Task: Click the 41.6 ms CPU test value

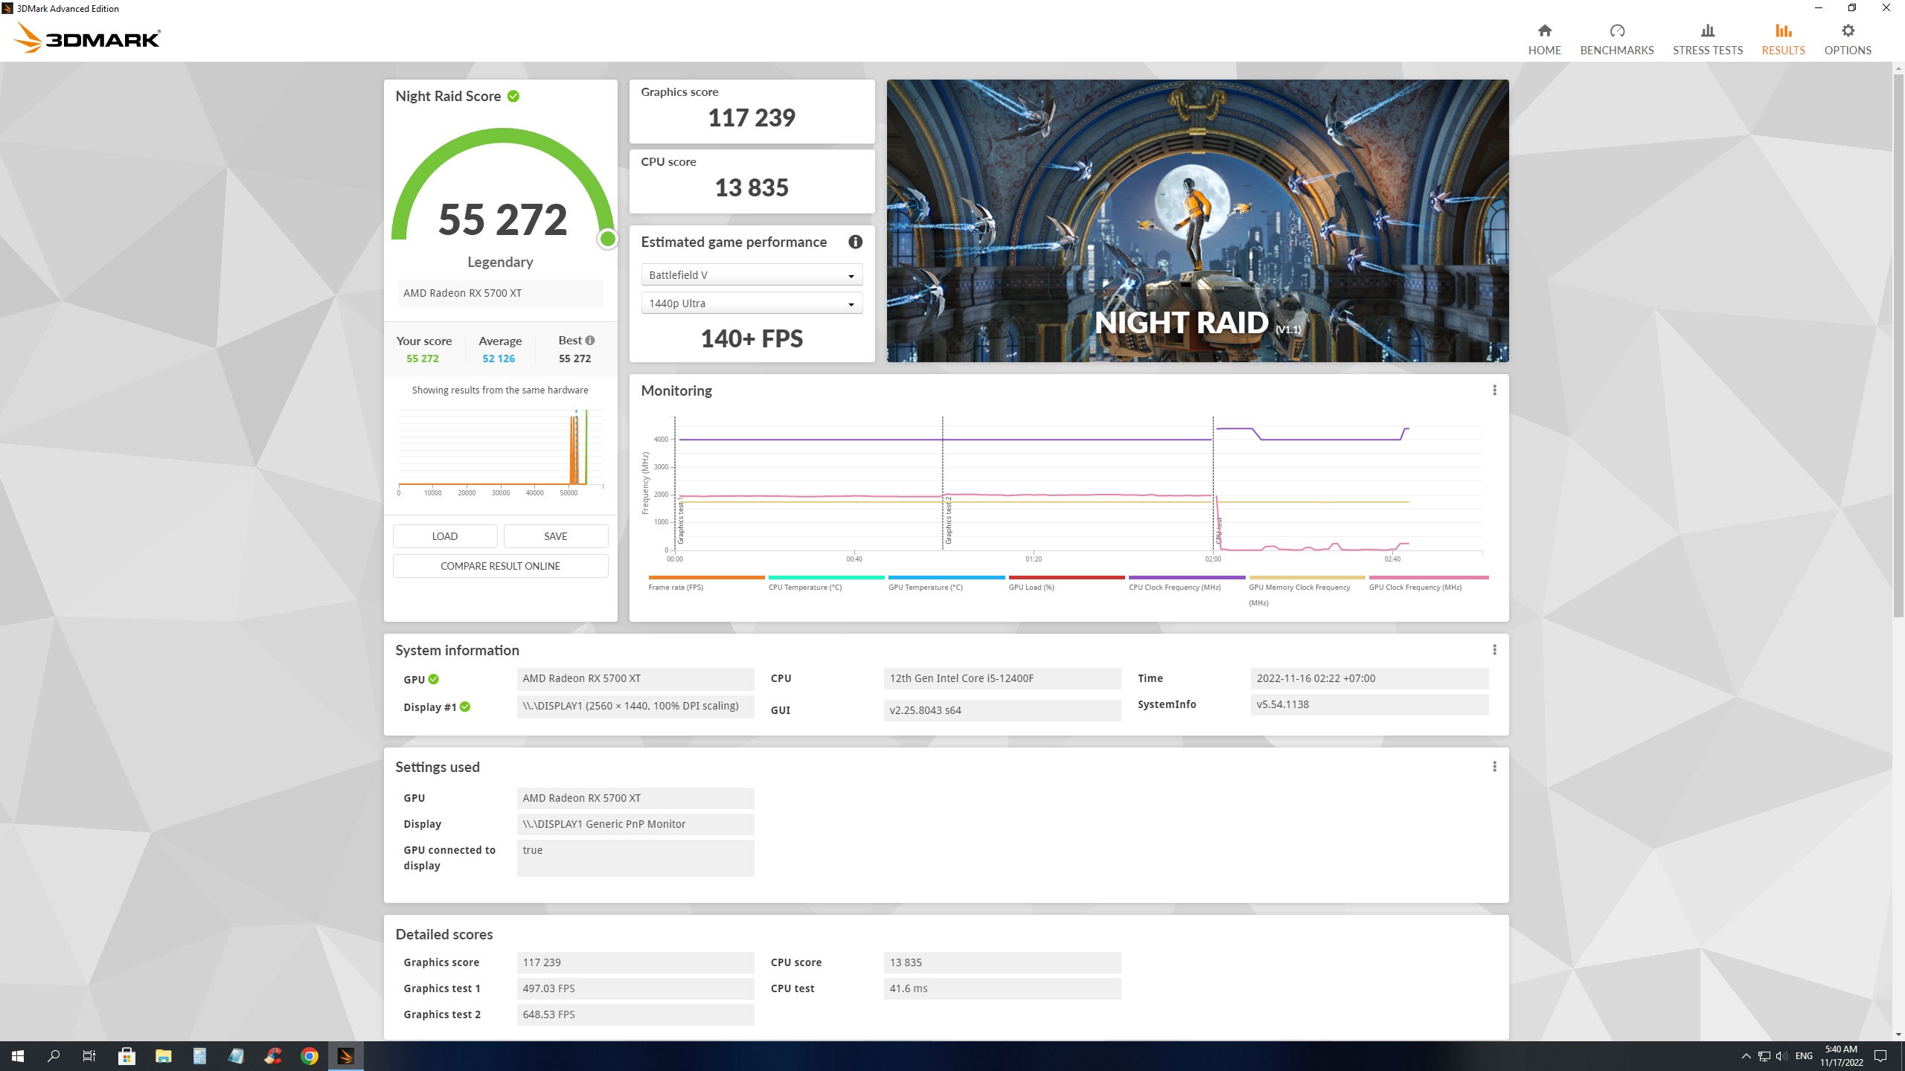Action: [x=1002, y=988]
